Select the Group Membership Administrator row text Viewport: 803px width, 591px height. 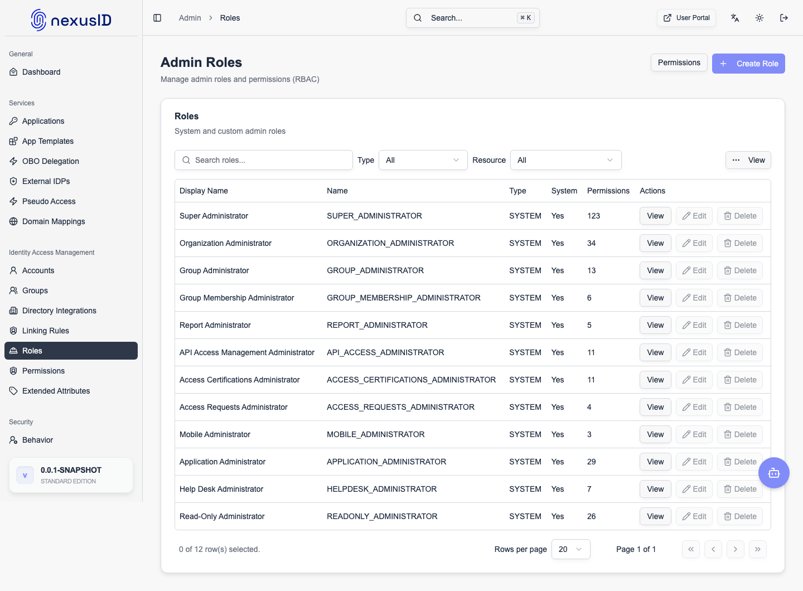coord(236,298)
